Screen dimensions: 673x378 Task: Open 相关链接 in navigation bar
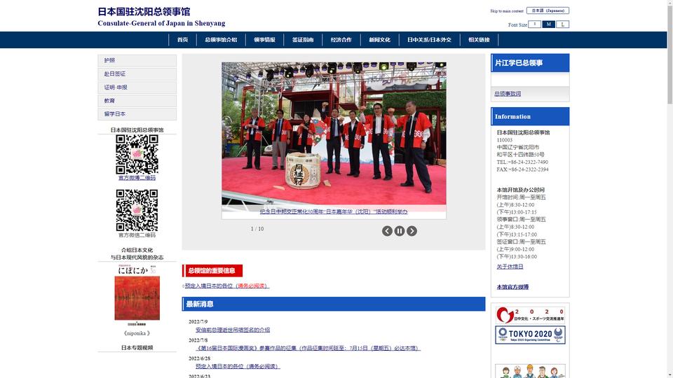(479, 40)
